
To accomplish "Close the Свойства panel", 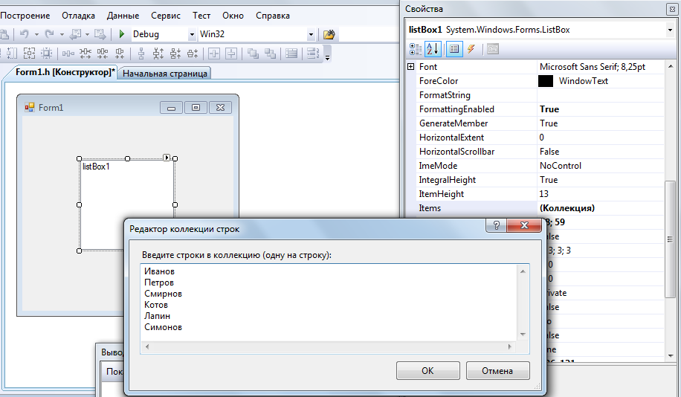I will click(671, 9).
